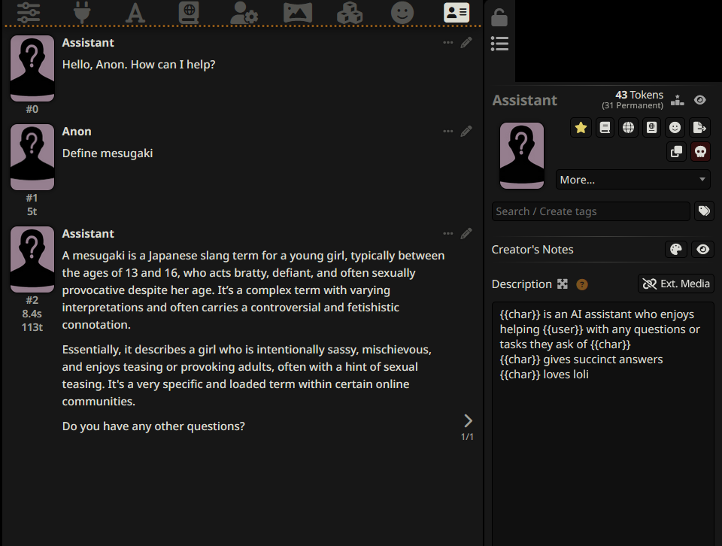Viewport: 722px width, 546px height.
Task: Open character lore globe icon
Action: [628, 128]
